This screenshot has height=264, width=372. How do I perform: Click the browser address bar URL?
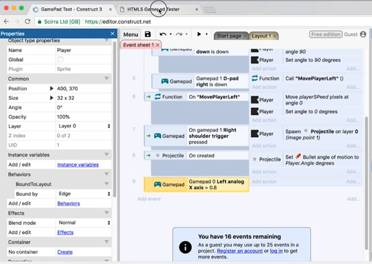117,21
